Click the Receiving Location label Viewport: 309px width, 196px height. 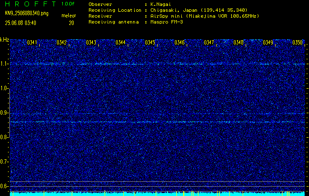[115, 10]
